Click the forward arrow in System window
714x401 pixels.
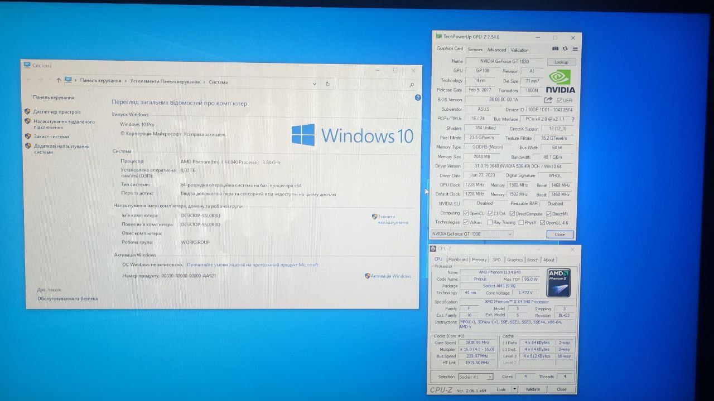coord(42,80)
